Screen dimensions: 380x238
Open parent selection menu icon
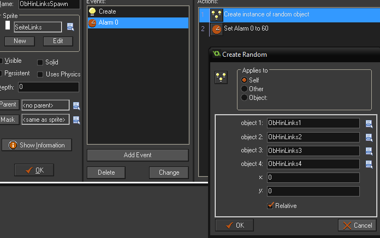76,105
